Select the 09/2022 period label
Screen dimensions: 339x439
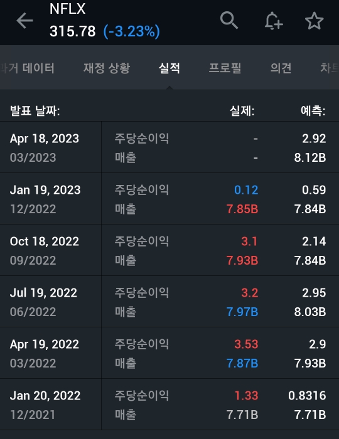tap(33, 261)
